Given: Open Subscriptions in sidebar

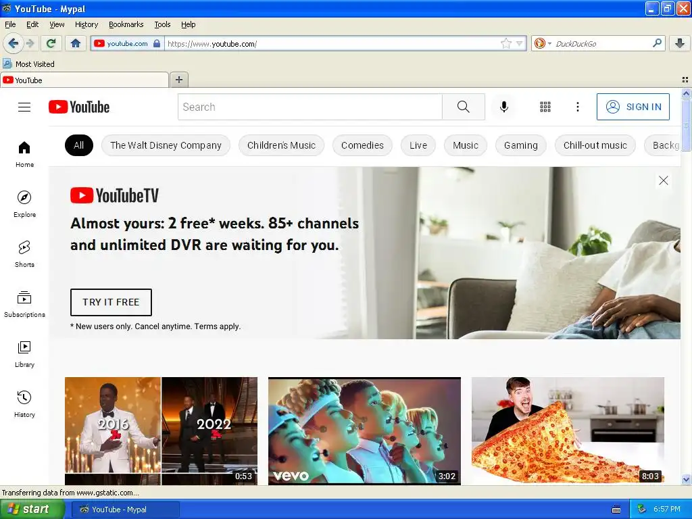Looking at the screenshot, I should 24,304.
